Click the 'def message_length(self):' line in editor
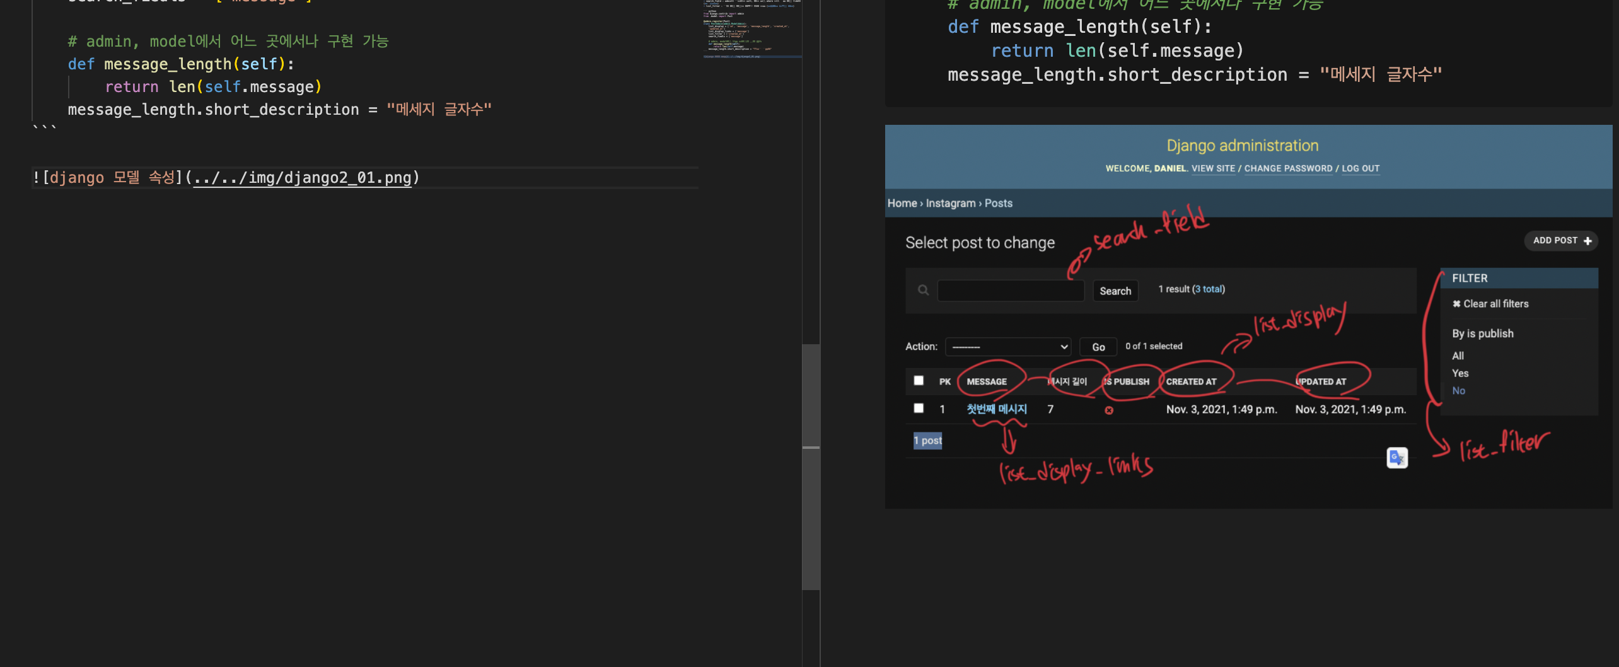The width and height of the screenshot is (1619, 667). 181,64
